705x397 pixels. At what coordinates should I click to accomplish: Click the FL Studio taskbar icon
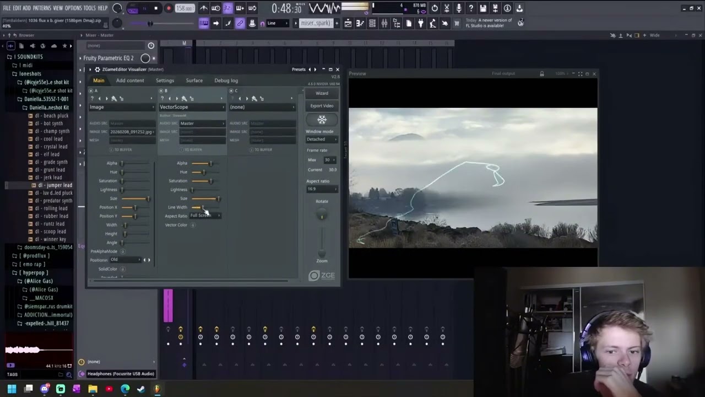click(157, 389)
